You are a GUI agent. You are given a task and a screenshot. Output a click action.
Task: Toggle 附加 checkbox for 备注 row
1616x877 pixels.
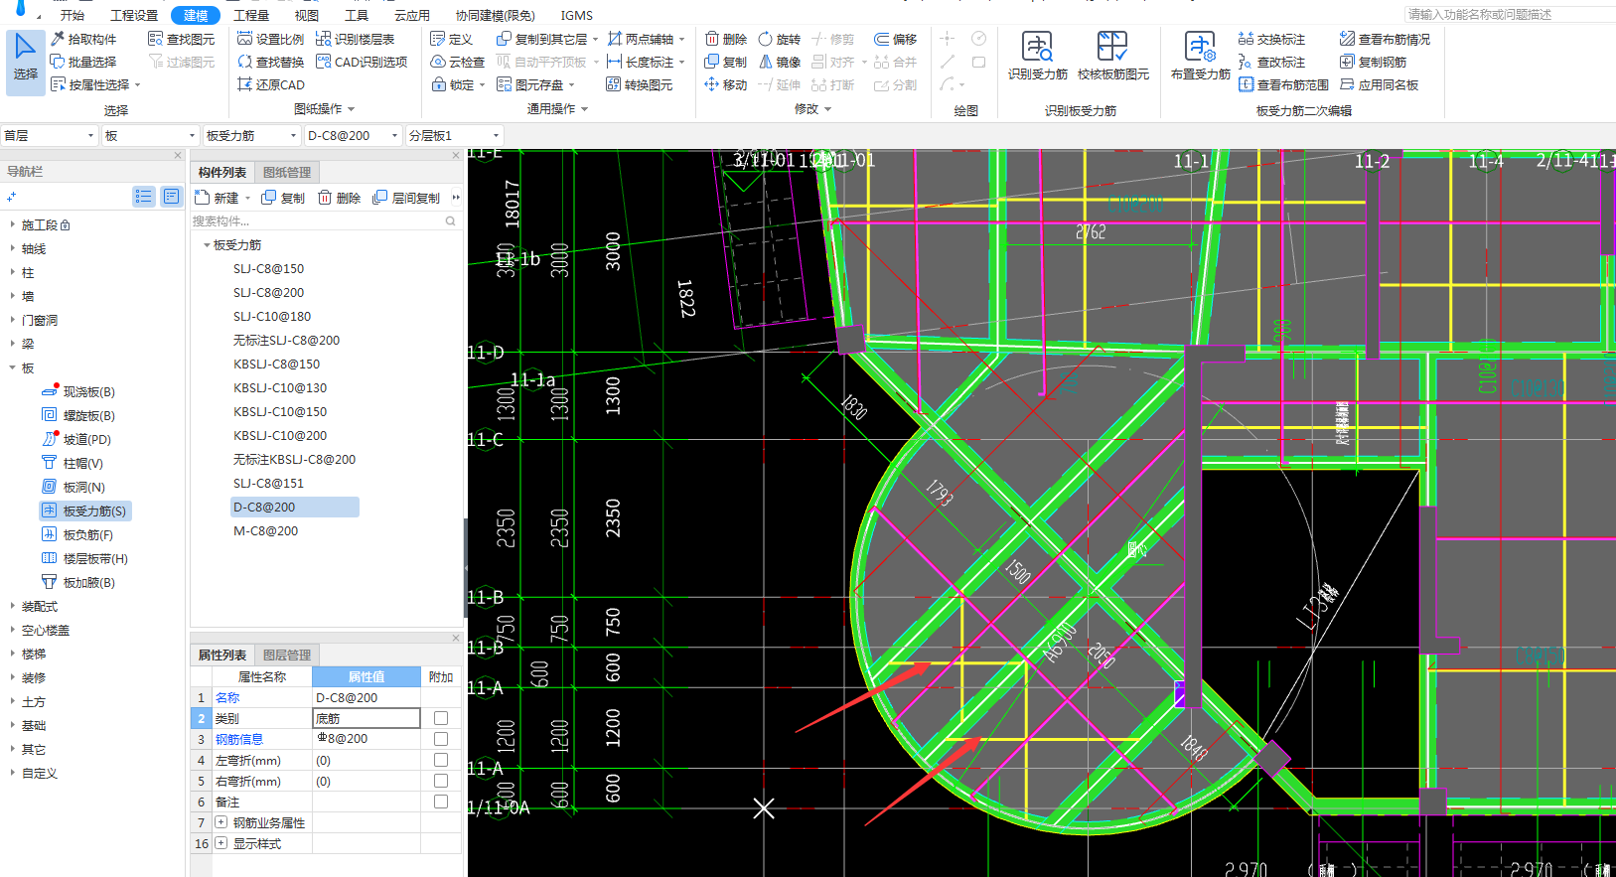(x=441, y=802)
